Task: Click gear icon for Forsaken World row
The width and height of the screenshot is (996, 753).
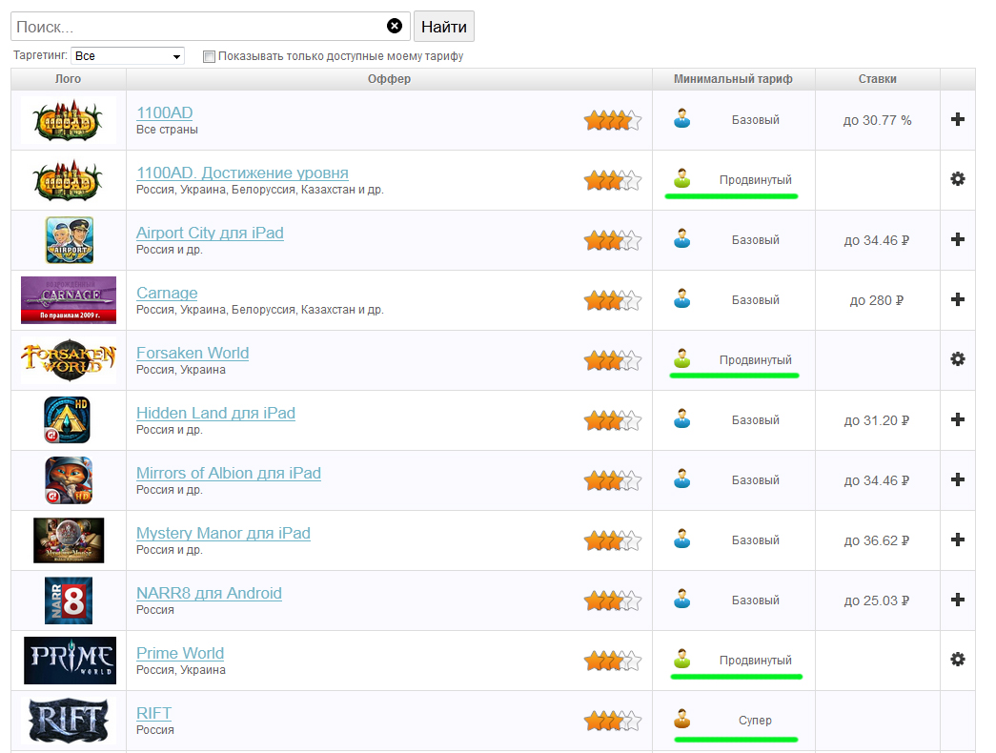Action: [x=958, y=359]
